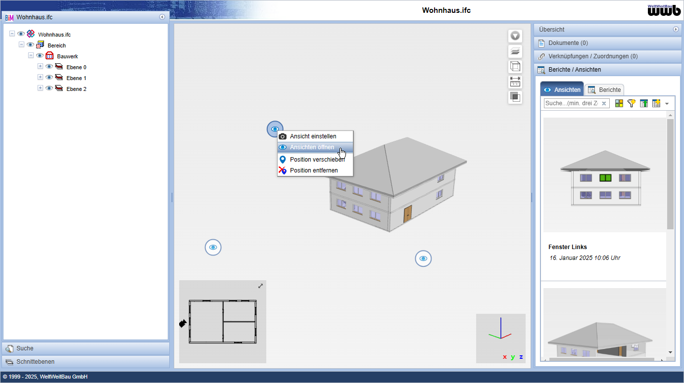Screen dimensions: 684x383
Task: Collapse the Bereich tree node
Action: [x=21, y=44]
